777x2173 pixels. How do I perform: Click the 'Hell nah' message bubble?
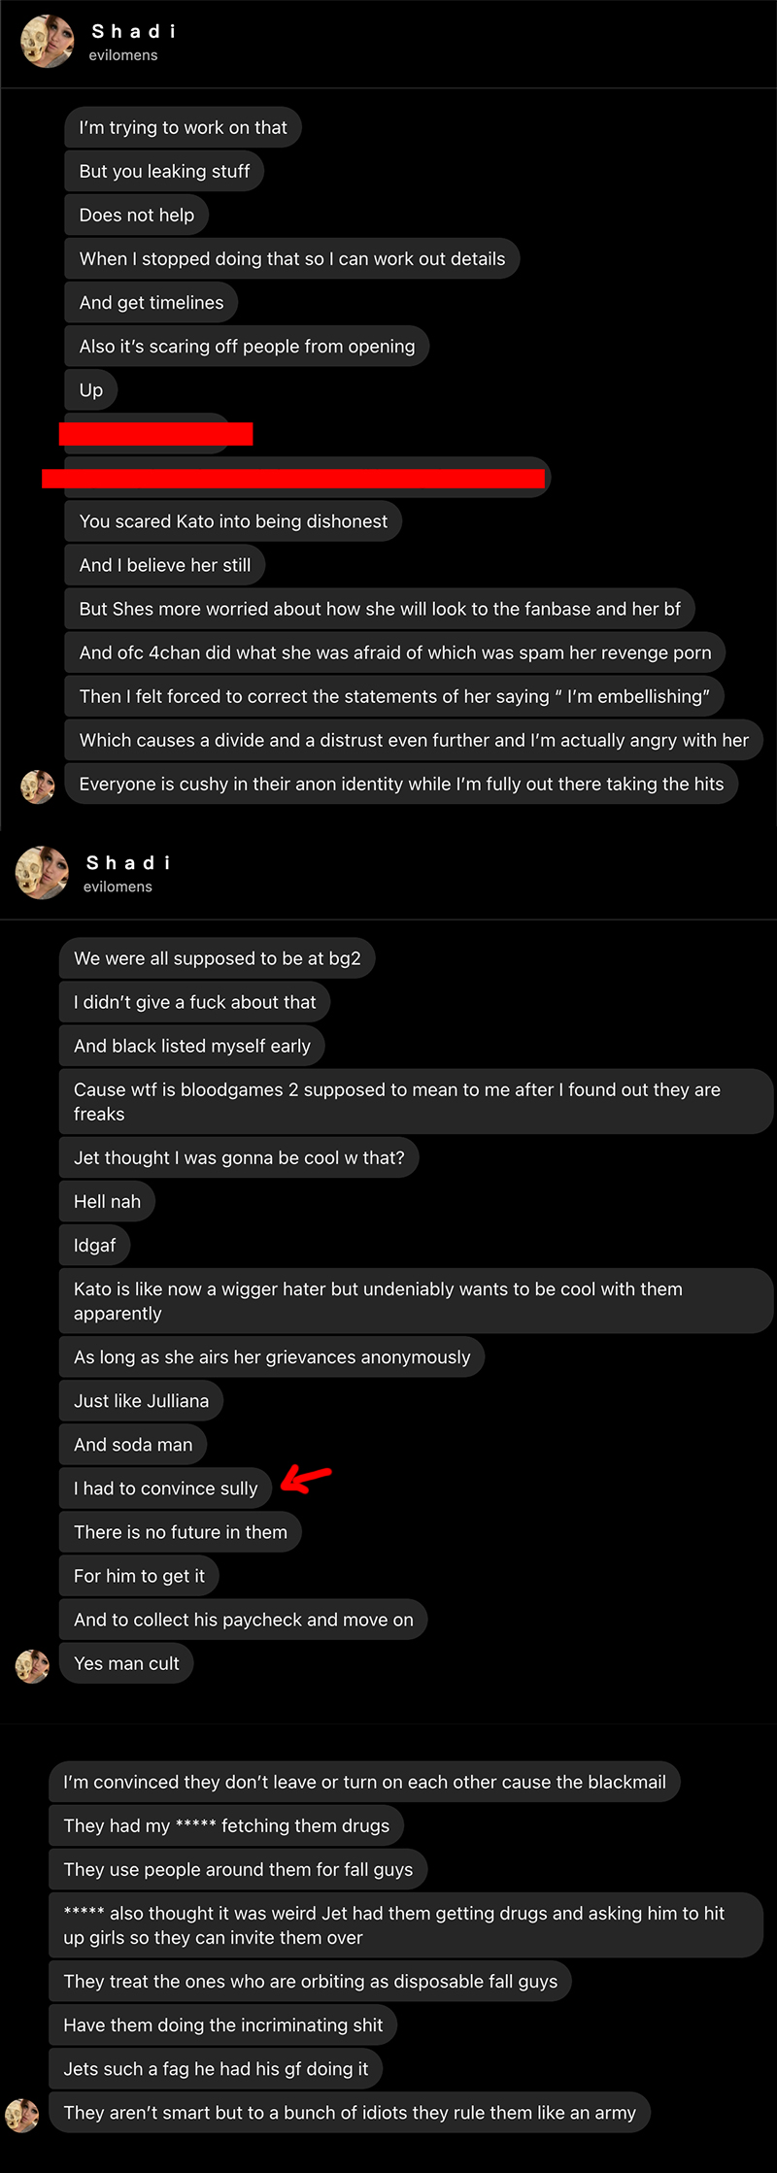pyautogui.click(x=107, y=1202)
